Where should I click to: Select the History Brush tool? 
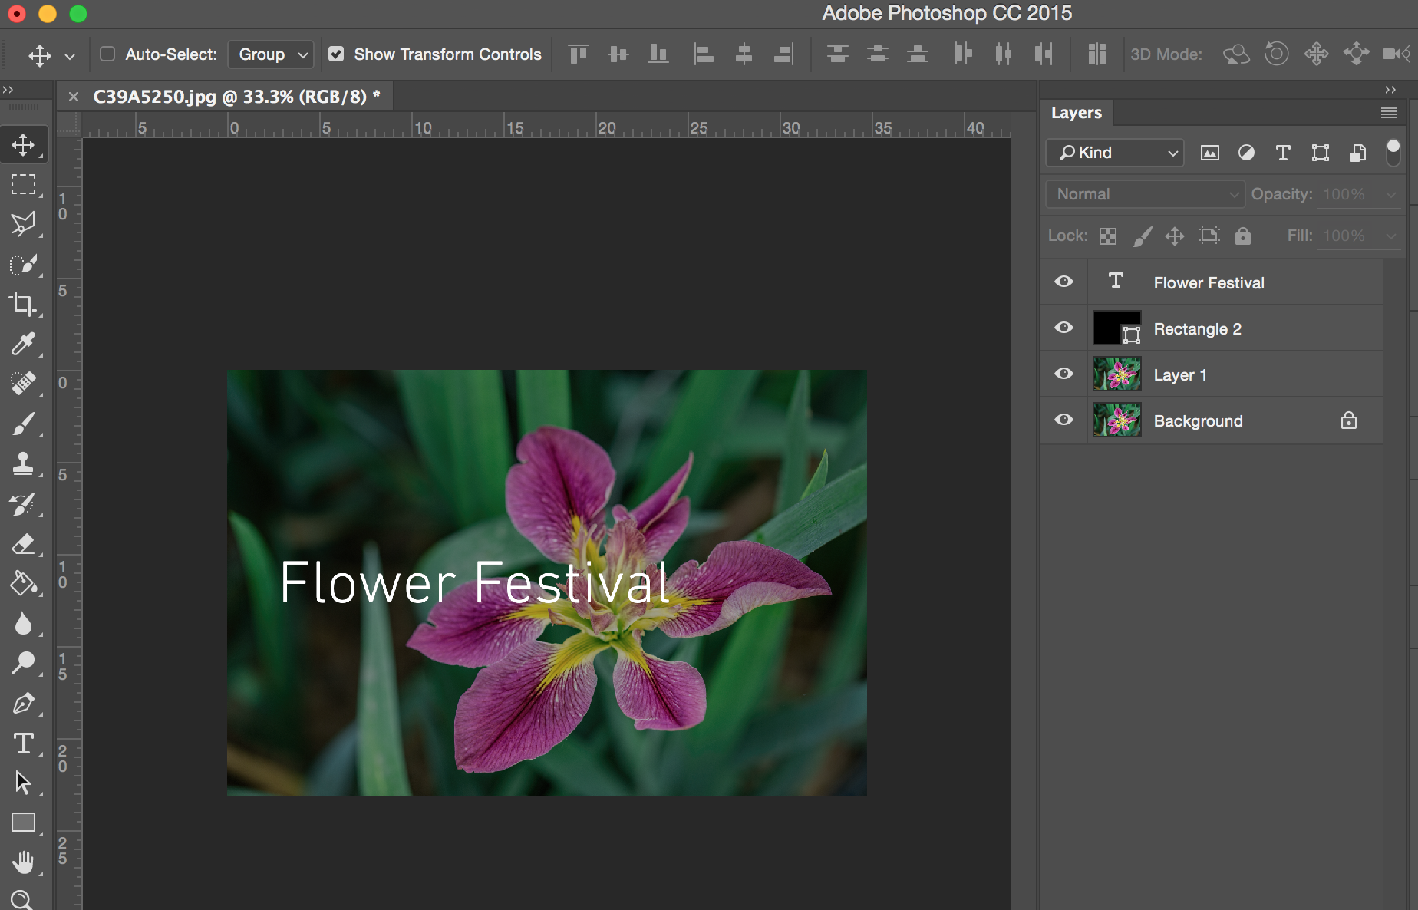[x=23, y=504]
